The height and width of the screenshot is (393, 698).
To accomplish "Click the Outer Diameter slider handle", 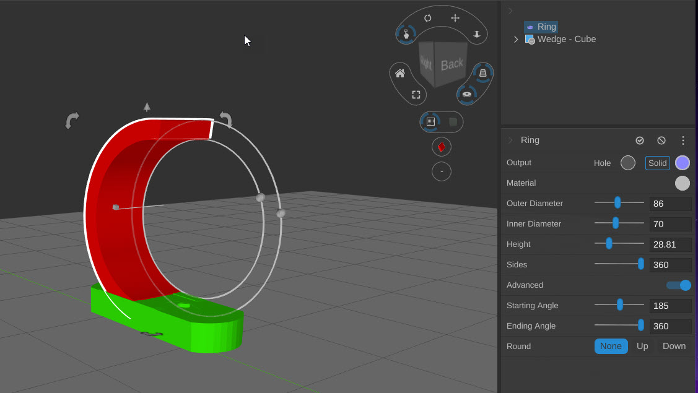I will pos(617,202).
